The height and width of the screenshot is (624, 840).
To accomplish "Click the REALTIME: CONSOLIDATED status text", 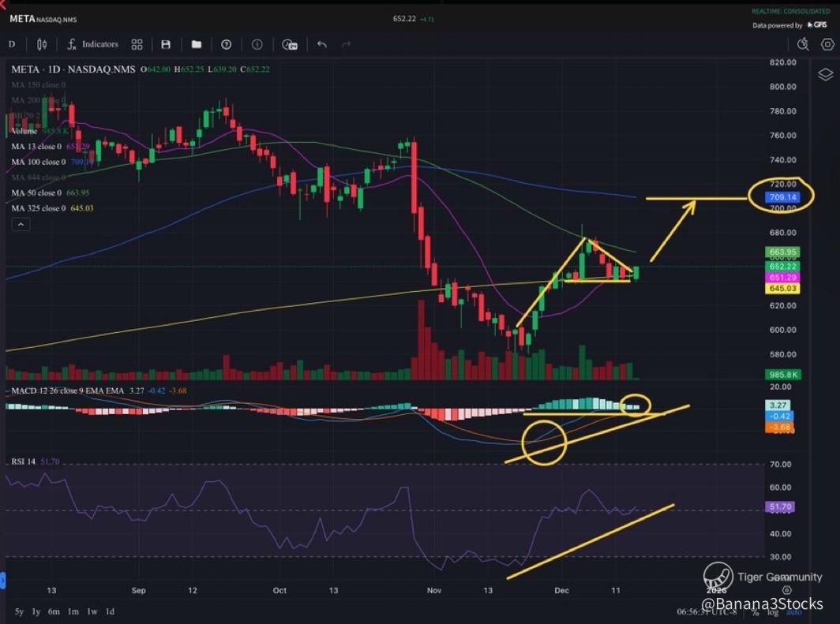I will tap(791, 11).
